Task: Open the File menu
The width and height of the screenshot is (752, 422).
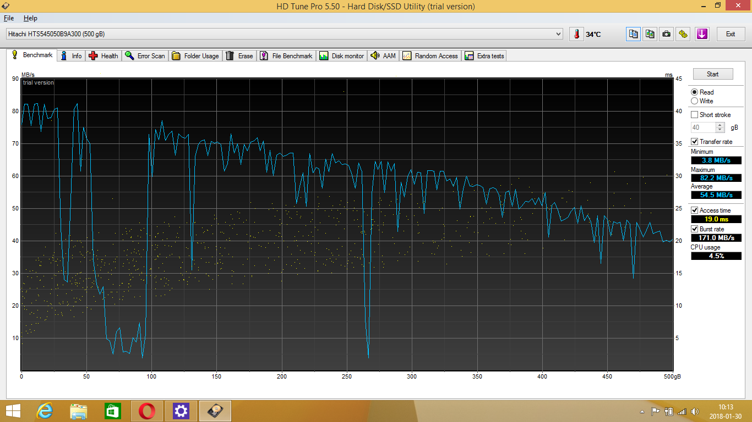Action: 8,18
